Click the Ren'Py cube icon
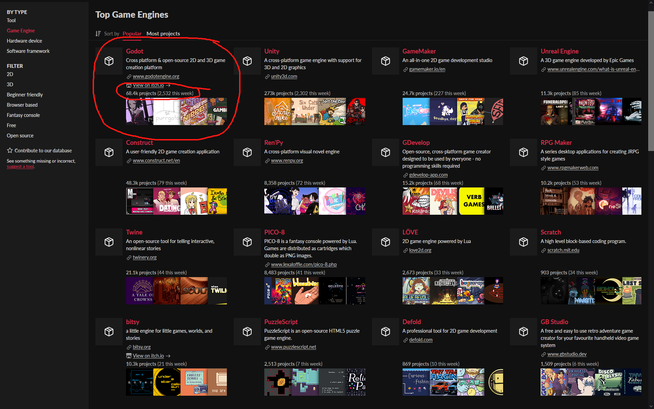Image resolution: width=654 pixels, height=409 pixels. pyautogui.click(x=247, y=152)
